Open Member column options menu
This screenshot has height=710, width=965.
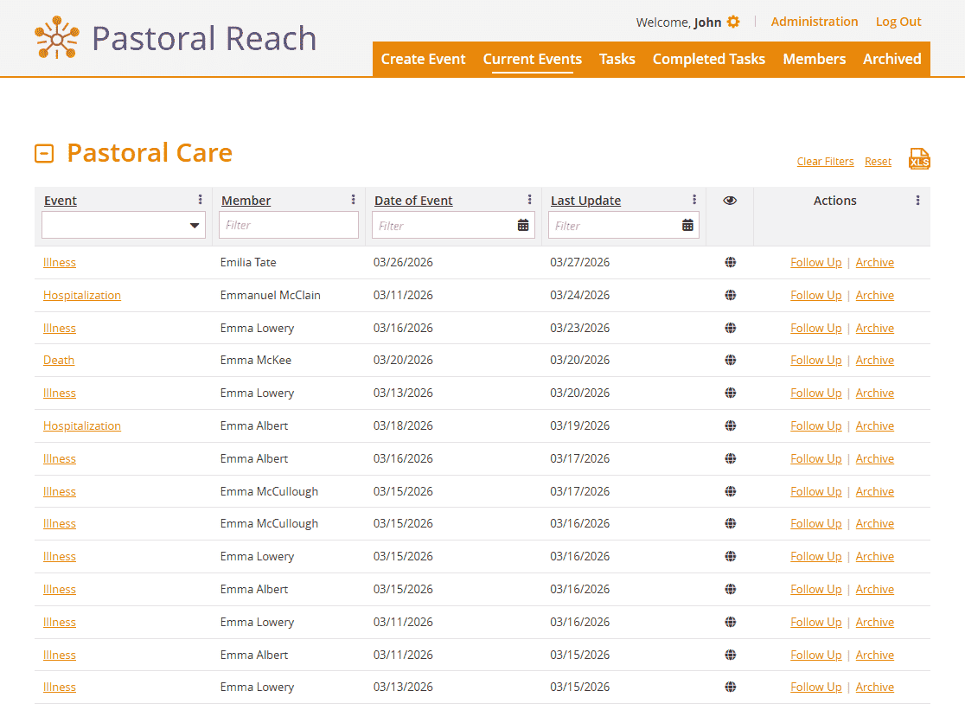coord(354,200)
